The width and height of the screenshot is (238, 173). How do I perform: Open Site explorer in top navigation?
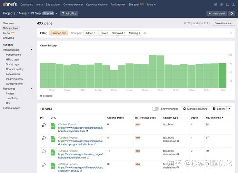(53, 4)
